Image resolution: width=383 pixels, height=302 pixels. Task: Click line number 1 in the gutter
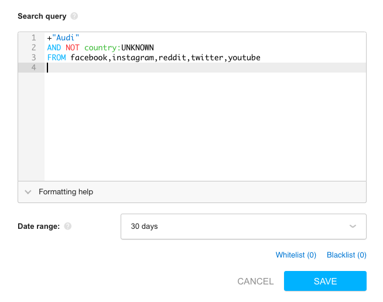coord(33,38)
